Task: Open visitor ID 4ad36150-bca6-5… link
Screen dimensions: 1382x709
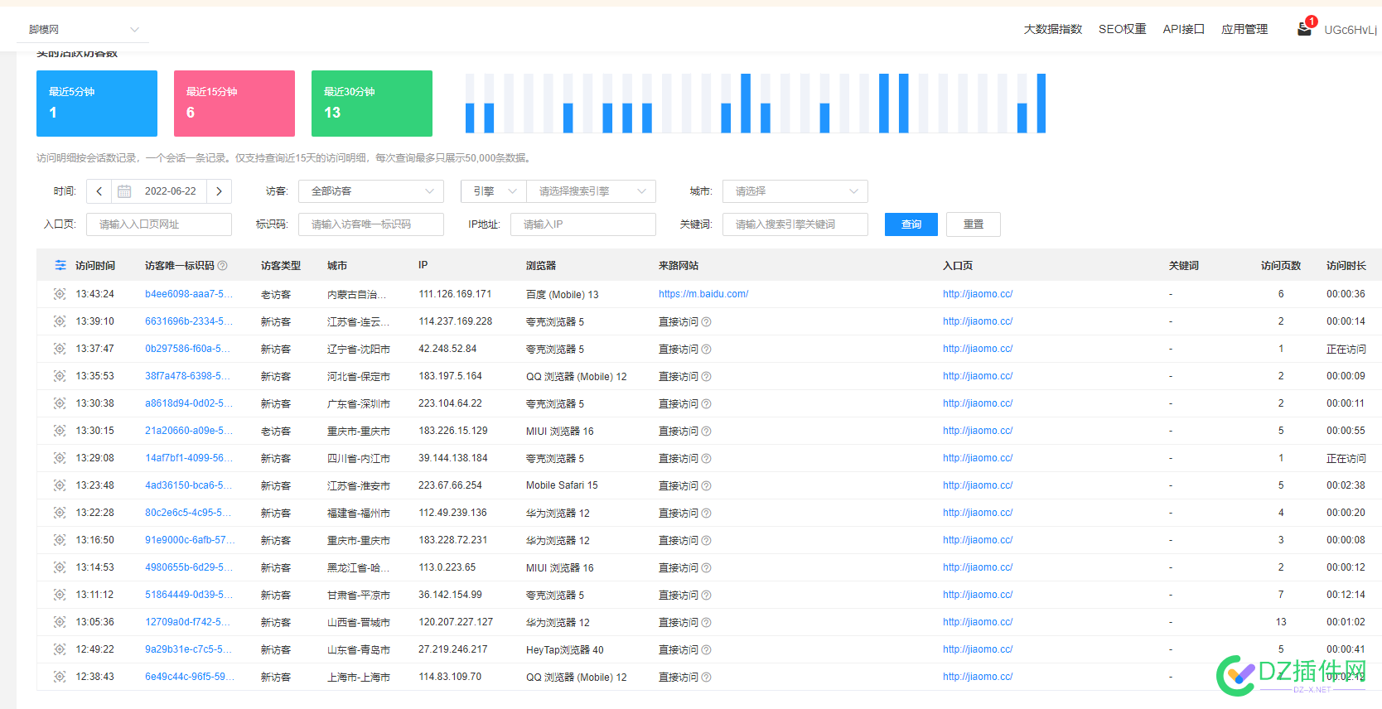Action: pos(189,485)
